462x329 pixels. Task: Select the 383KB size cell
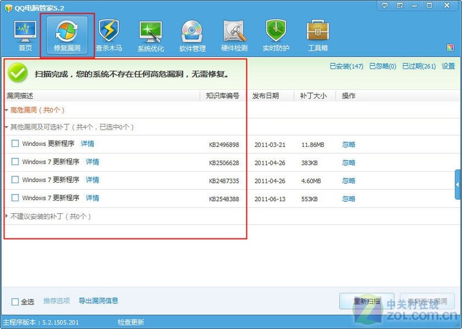click(310, 163)
